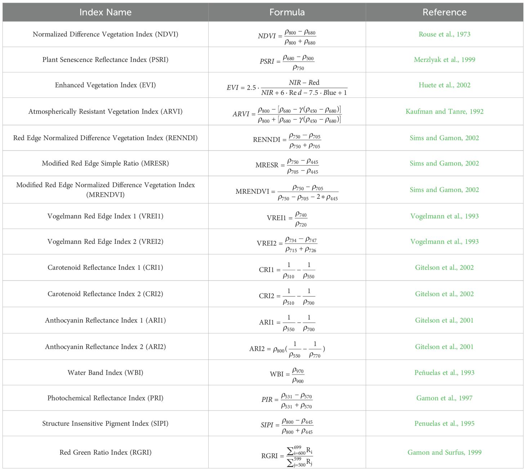The height and width of the screenshot is (471, 526).
Task: Open the Huete et al., 2002 reference link
Action: [x=444, y=85]
